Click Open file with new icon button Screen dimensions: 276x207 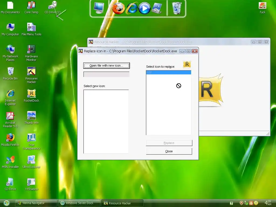click(x=106, y=65)
